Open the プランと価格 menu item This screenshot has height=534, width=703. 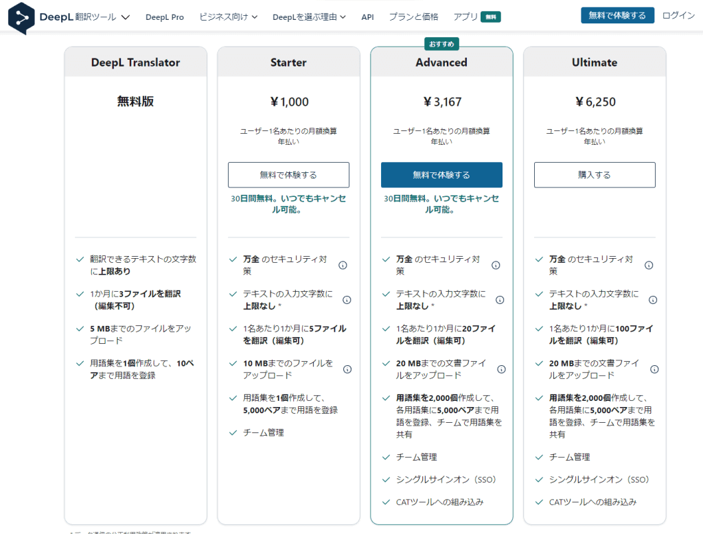click(x=413, y=17)
